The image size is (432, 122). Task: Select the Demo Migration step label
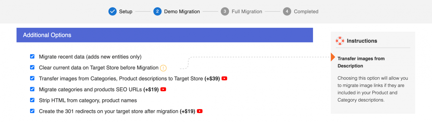(x=182, y=12)
